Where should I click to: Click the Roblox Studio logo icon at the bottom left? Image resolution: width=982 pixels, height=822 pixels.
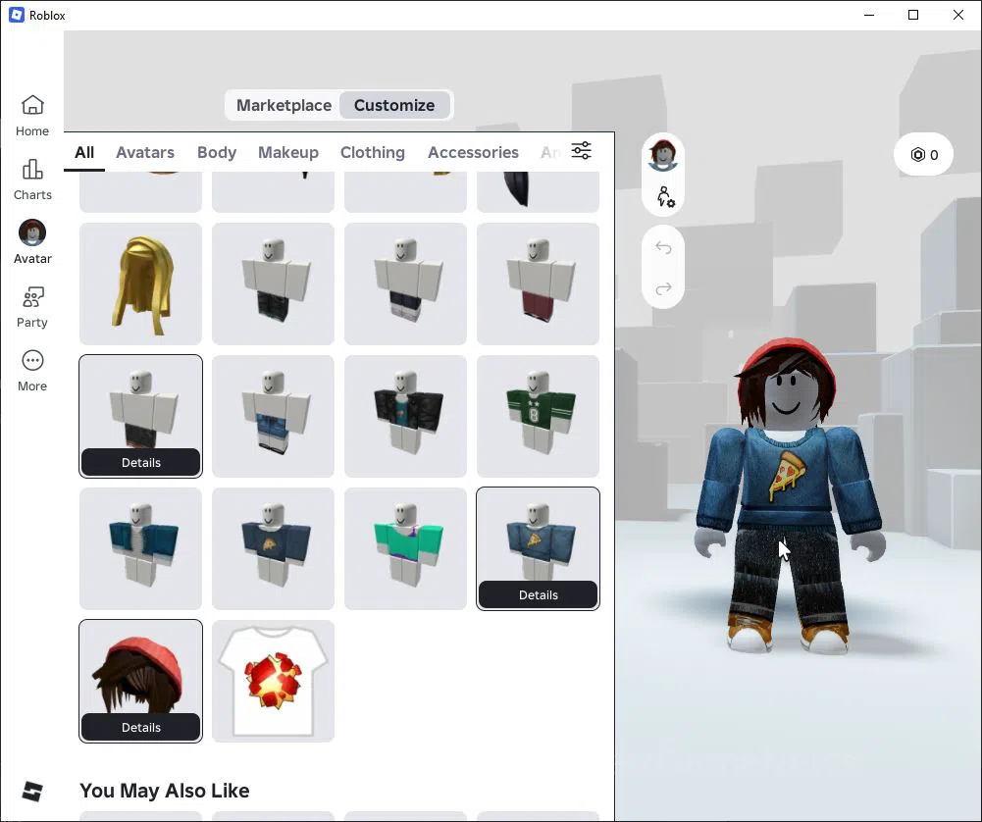[32, 792]
